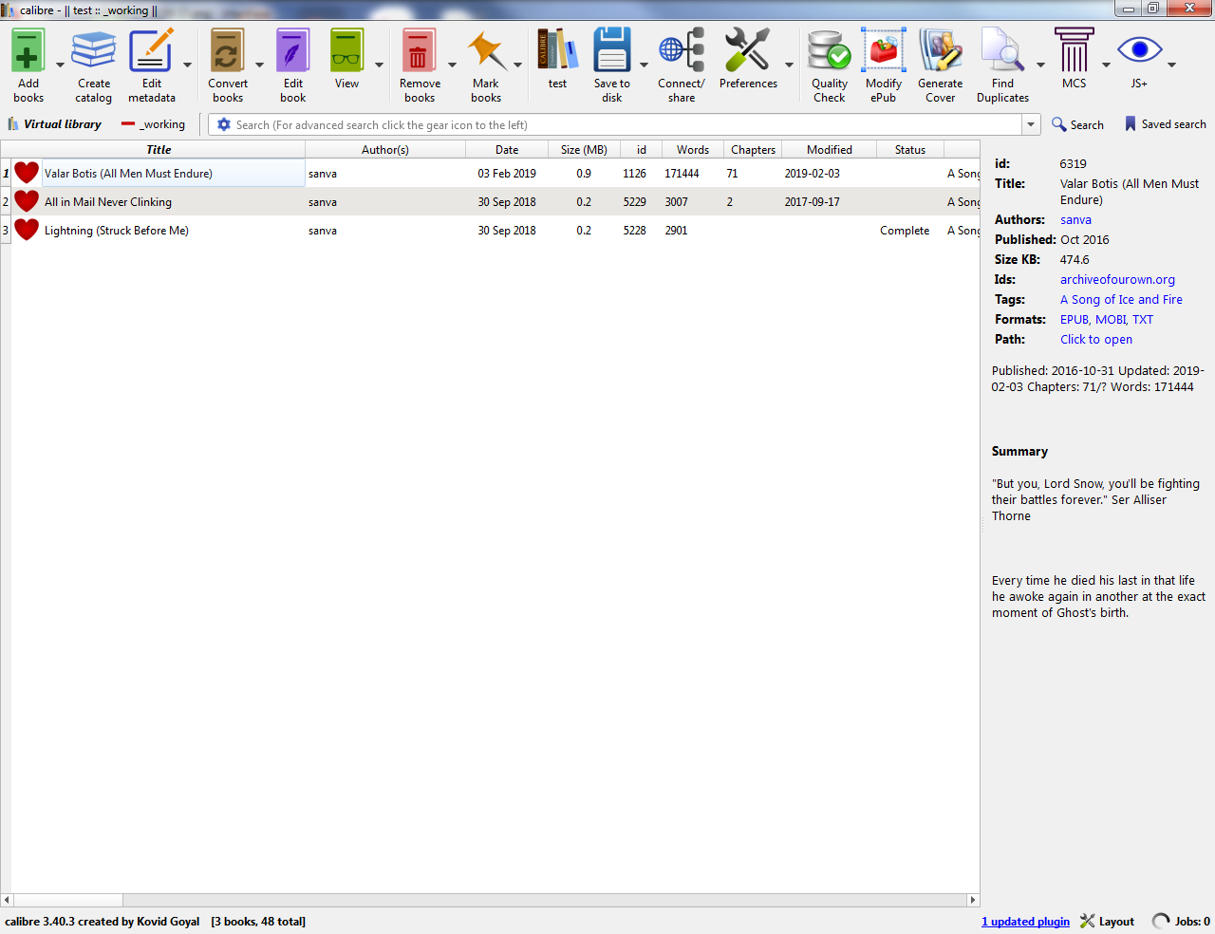Open the EPUB format link
This screenshot has height=934, width=1215.
(x=1074, y=319)
